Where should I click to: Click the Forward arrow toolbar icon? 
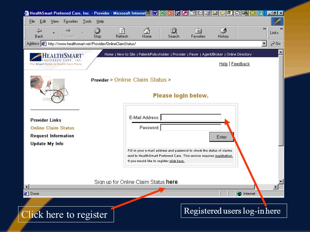tap(68, 31)
